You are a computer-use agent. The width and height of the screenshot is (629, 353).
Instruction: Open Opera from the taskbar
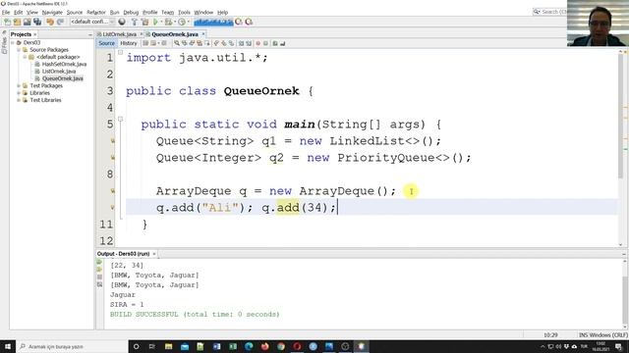(297, 346)
